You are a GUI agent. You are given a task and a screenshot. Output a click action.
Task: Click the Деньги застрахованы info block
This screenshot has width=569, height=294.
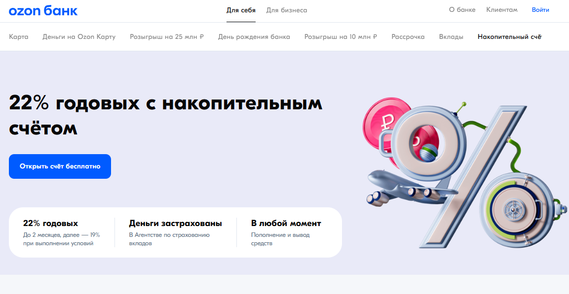pos(175,232)
